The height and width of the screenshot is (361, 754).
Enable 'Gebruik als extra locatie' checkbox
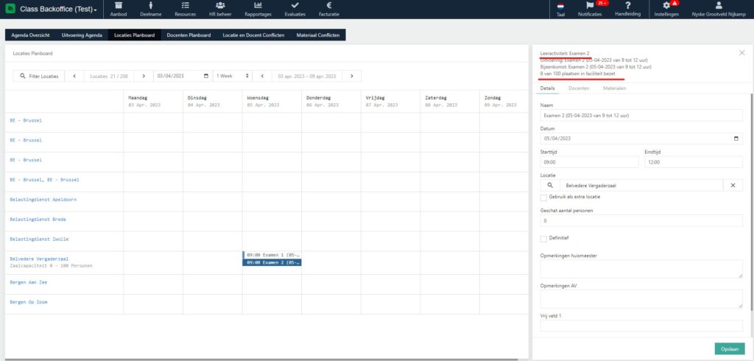click(543, 197)
